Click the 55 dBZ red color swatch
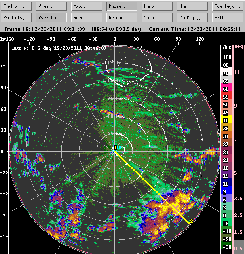245x254 pixels. [x=227, y=95]
